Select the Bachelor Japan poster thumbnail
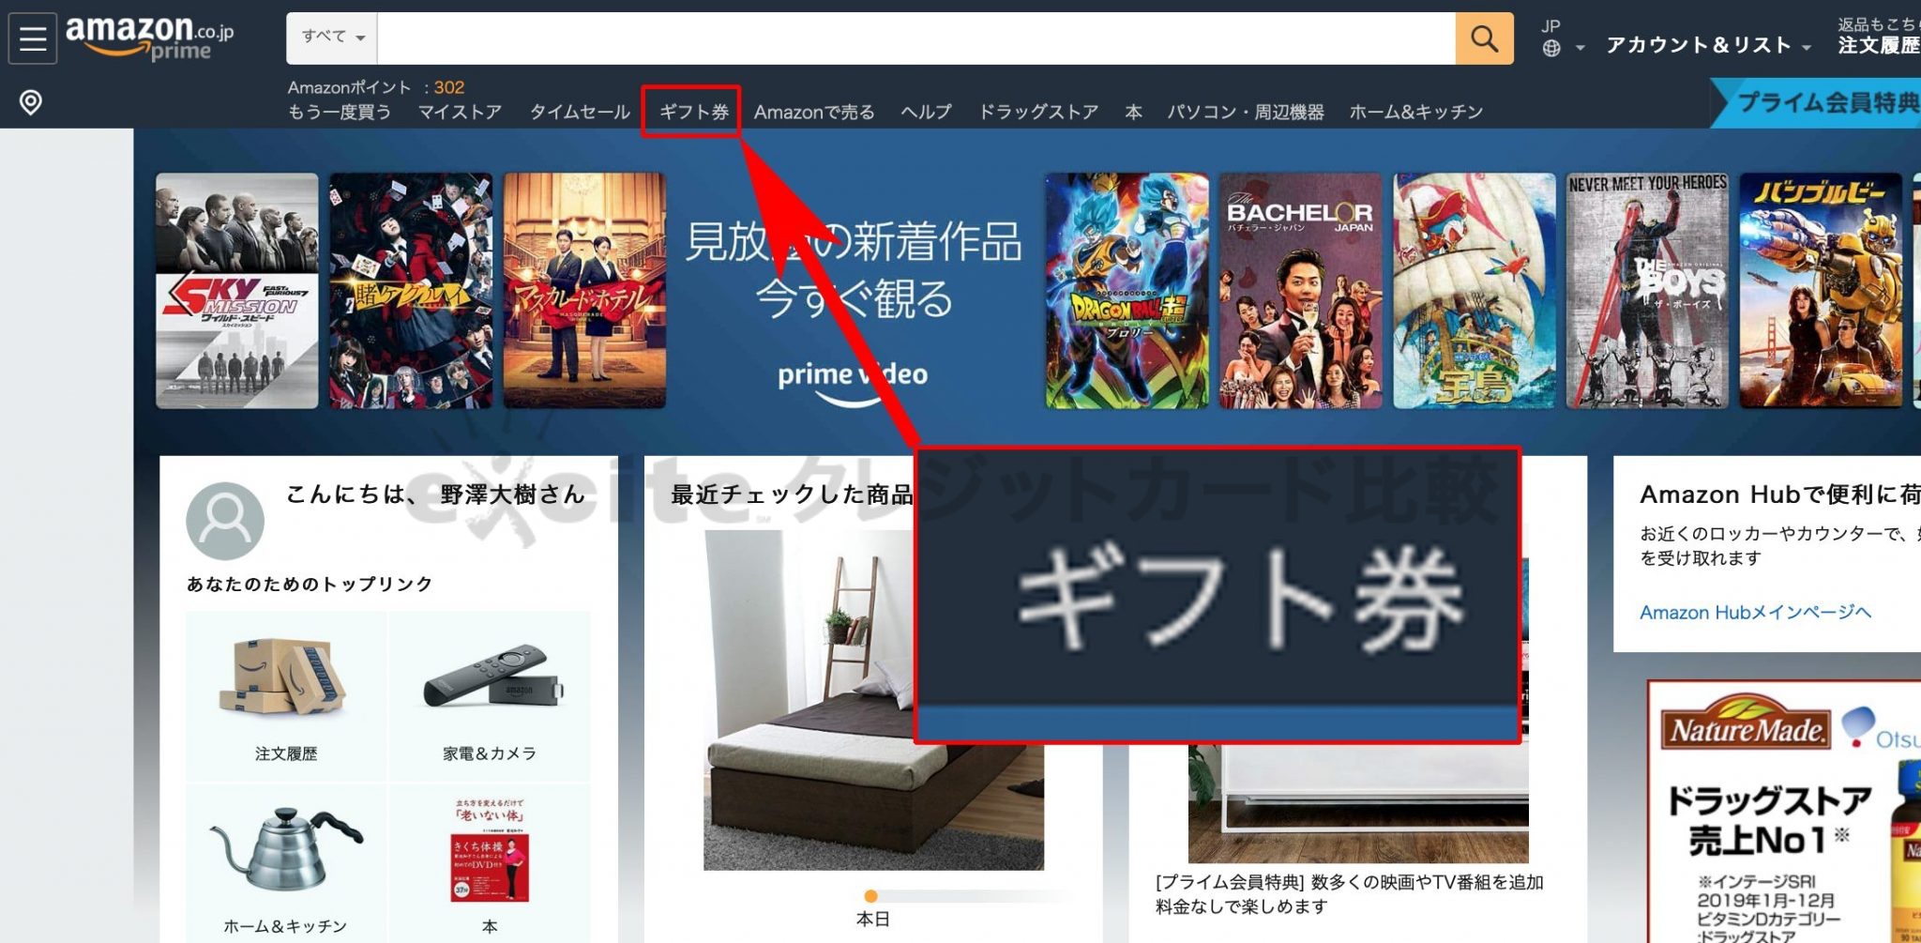1921x943 pixels. pos(1300,291)
